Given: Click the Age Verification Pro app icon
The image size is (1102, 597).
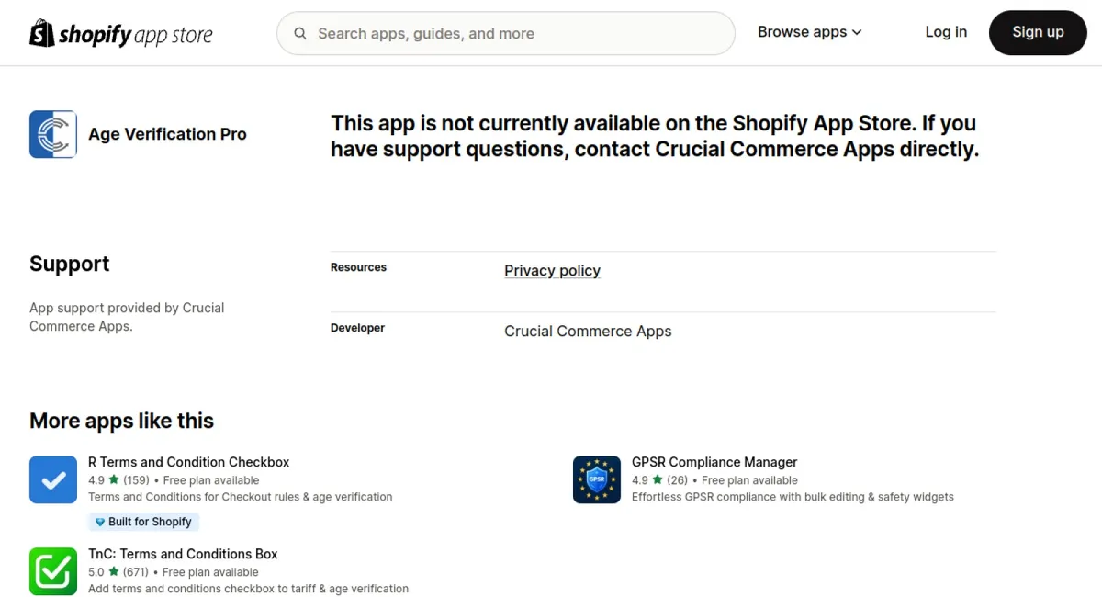Looking at the screenshot, I should coord(53,134).
